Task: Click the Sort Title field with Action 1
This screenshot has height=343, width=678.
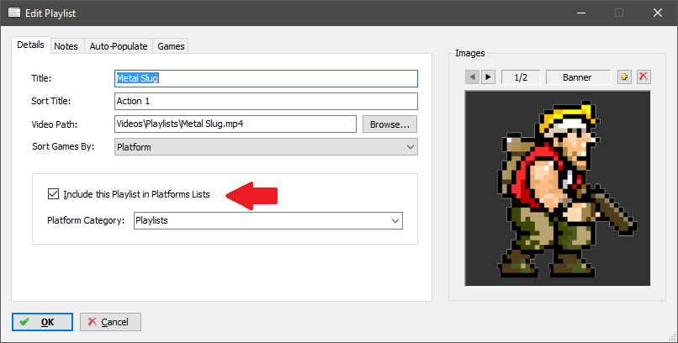Action: tap(266, 101)
